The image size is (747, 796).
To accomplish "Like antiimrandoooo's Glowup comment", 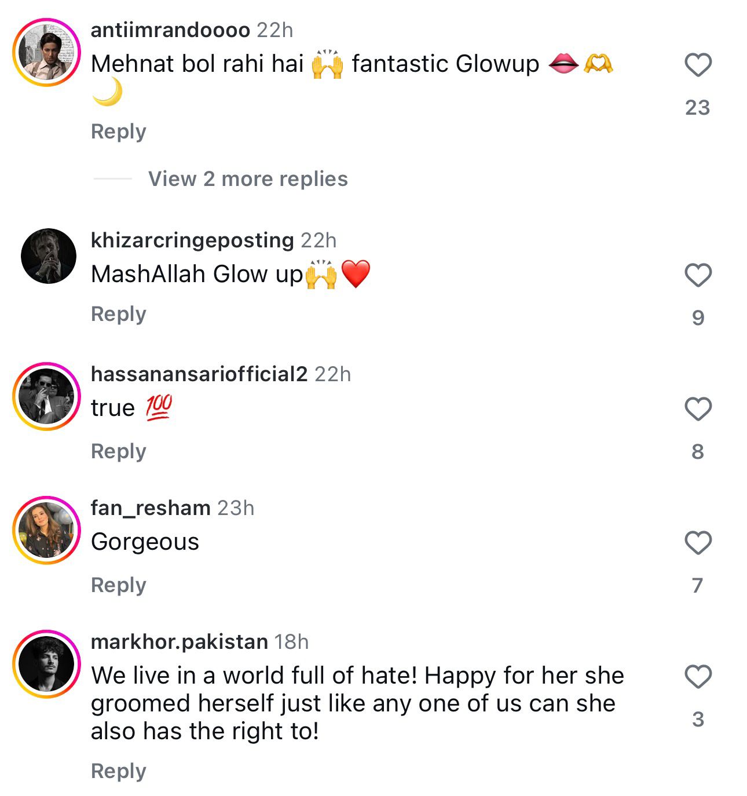I will click(698, 65).
